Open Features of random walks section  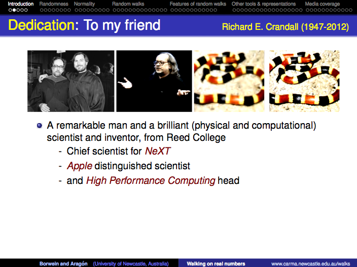198,4
